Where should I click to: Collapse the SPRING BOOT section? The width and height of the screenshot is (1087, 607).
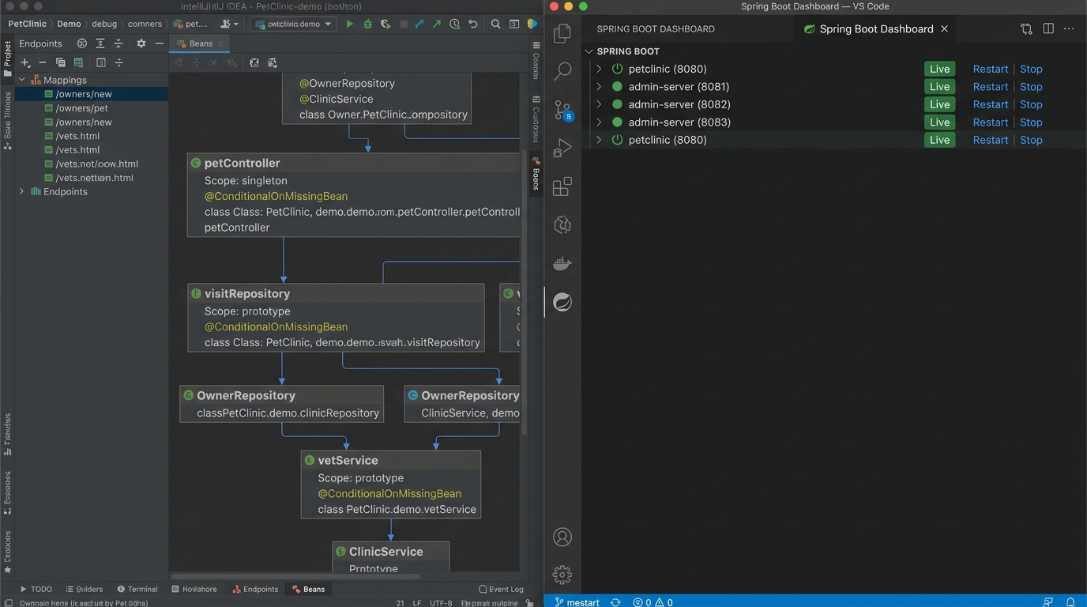click(x=589, y=51)
